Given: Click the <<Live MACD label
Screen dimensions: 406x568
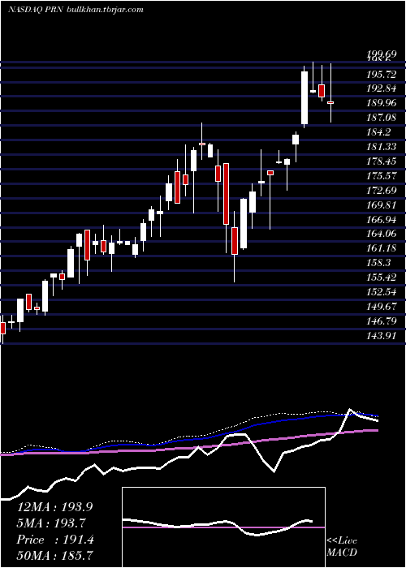Looking at the screenshot, I should pos(342,546).
